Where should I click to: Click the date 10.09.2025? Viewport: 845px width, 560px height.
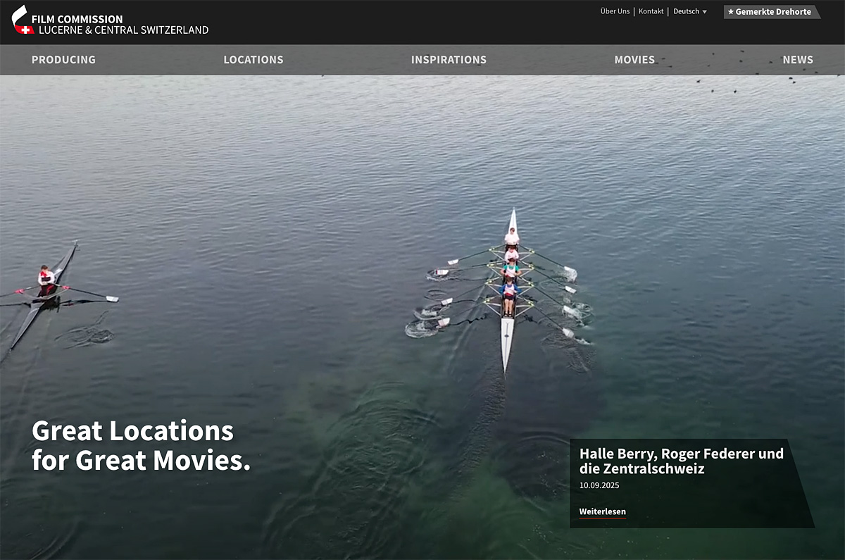pyautogui.click(x=599, y=485)
